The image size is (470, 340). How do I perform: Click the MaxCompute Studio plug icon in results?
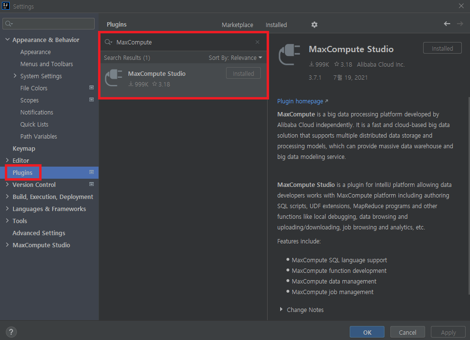click(x=114, y=78)
